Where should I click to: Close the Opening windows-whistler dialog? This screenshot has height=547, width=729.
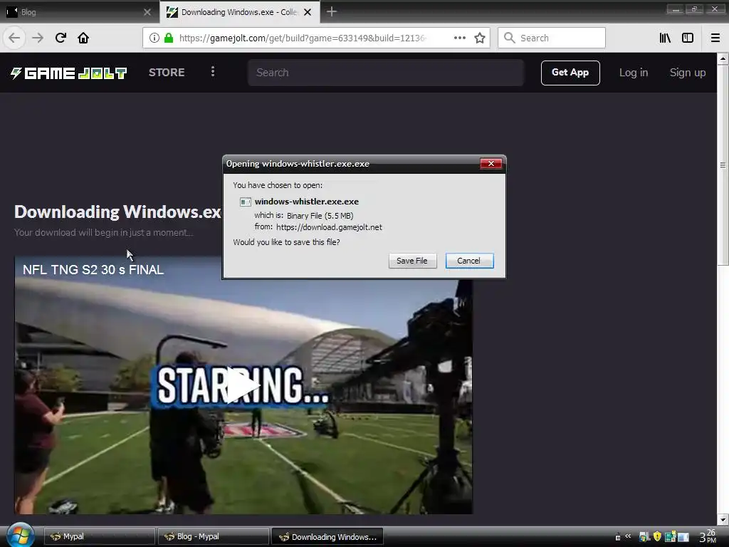(491, 163)
